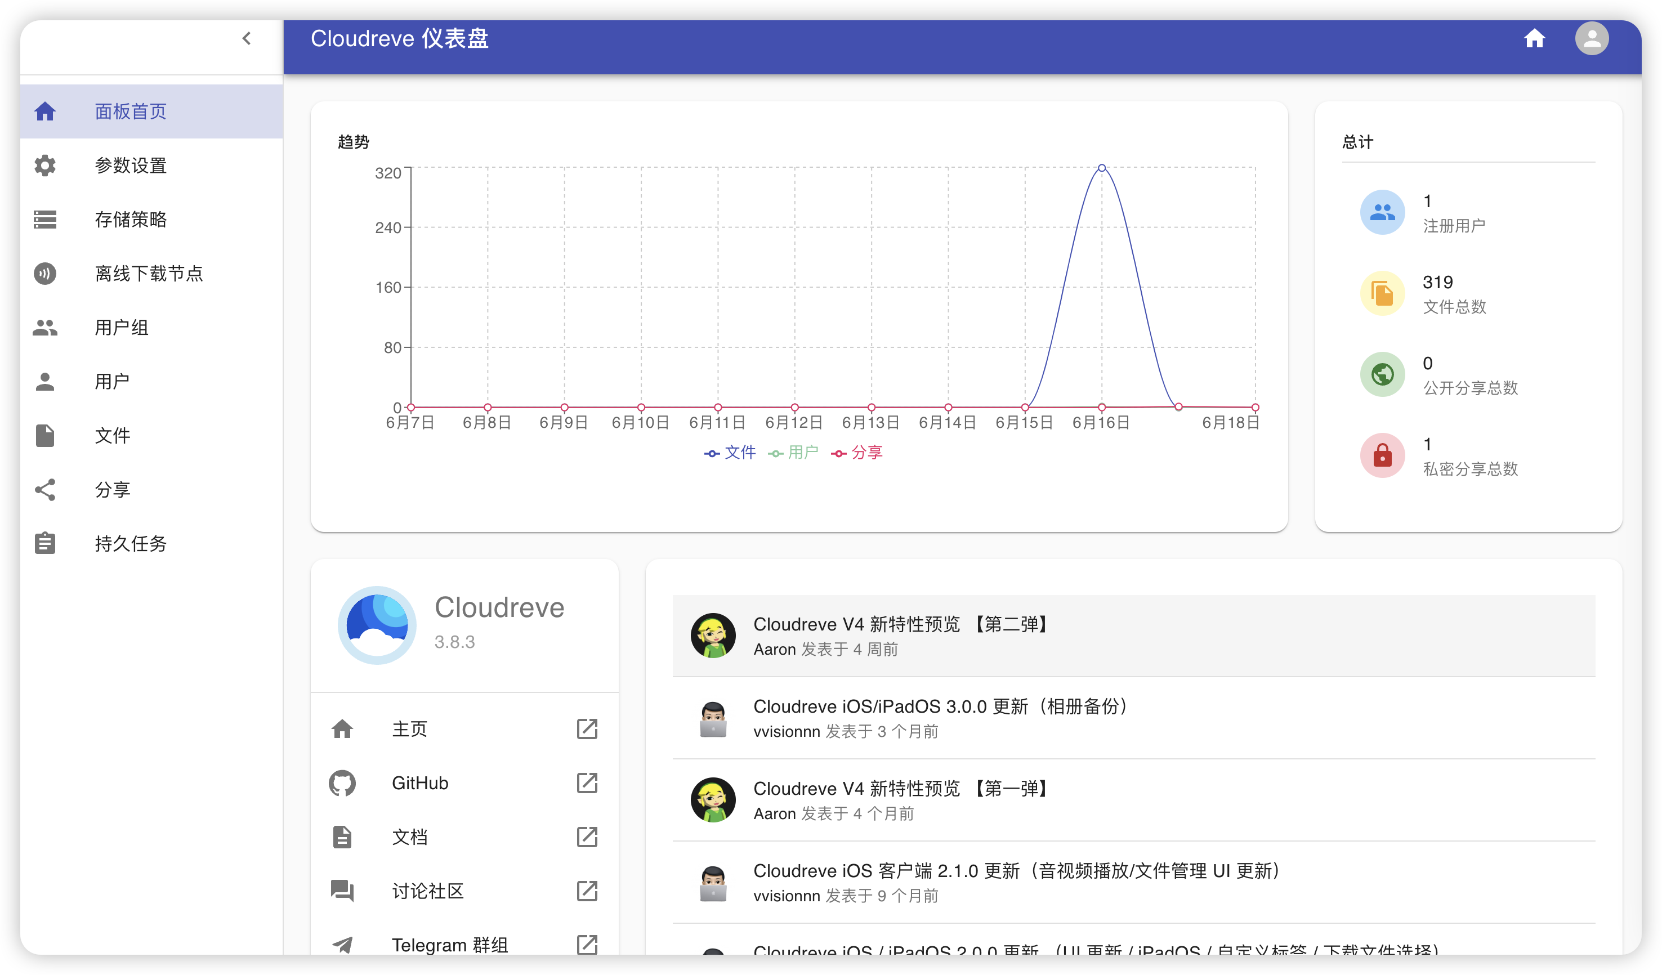Screen dimensions: 1662x975
Task: Open the 主页 link
Action: coord(464,728)
